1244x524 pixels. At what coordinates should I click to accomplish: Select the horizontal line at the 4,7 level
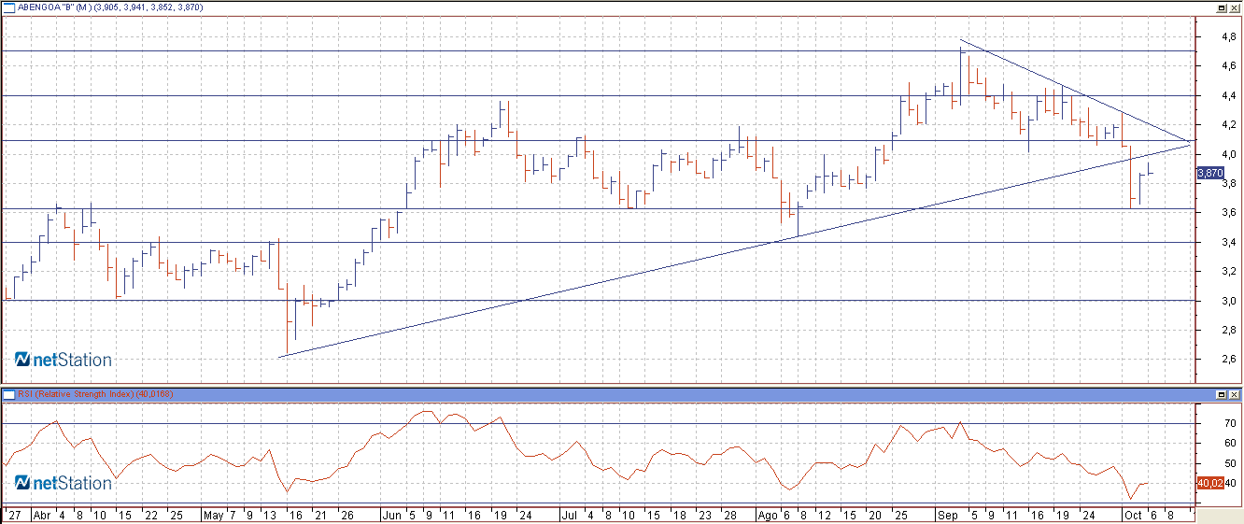click(598, 50)
